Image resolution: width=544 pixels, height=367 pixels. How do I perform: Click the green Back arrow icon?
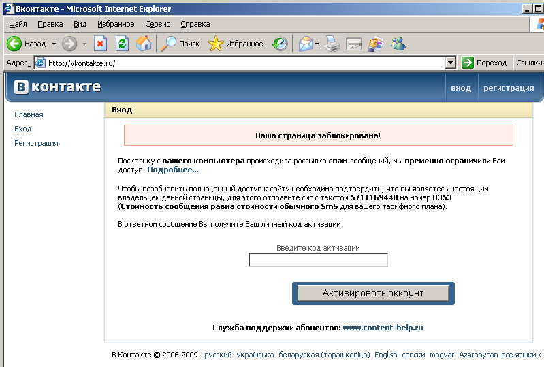14,44
